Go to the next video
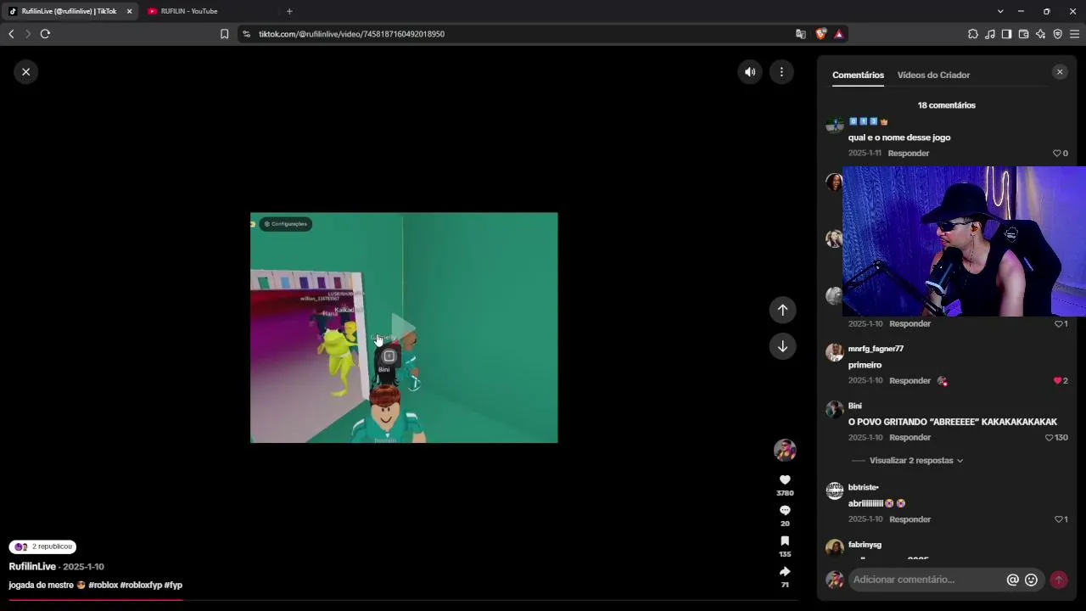1086x611 pixels. (x=783, y=346)
